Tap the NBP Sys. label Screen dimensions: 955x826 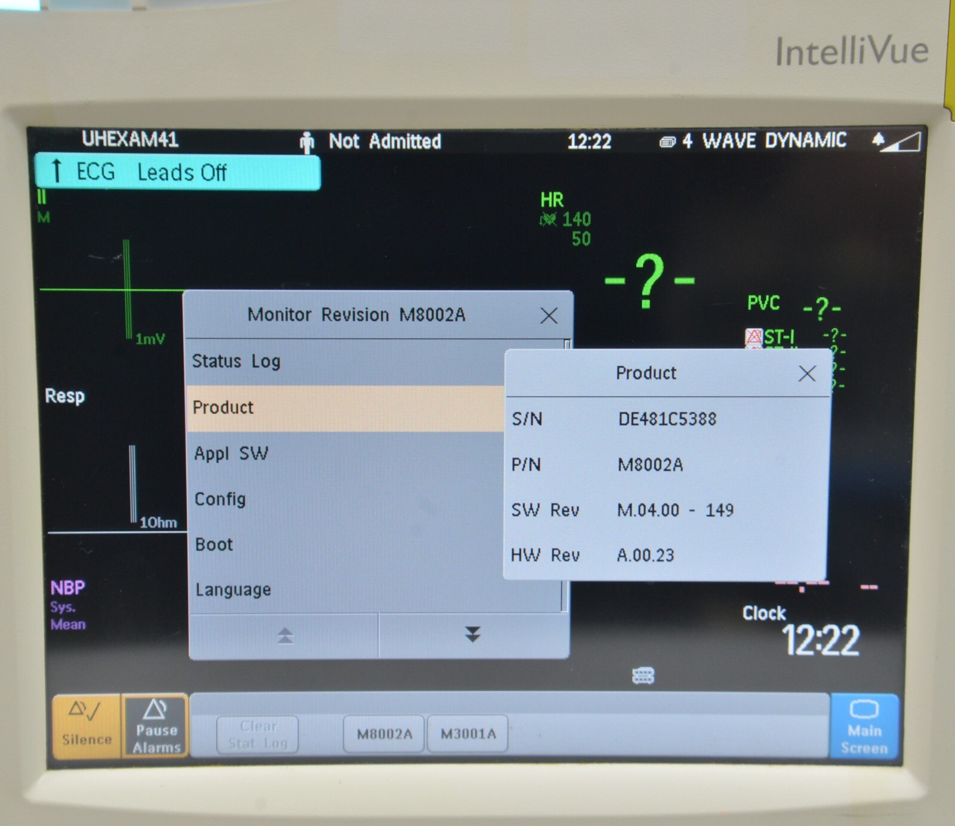63,608
